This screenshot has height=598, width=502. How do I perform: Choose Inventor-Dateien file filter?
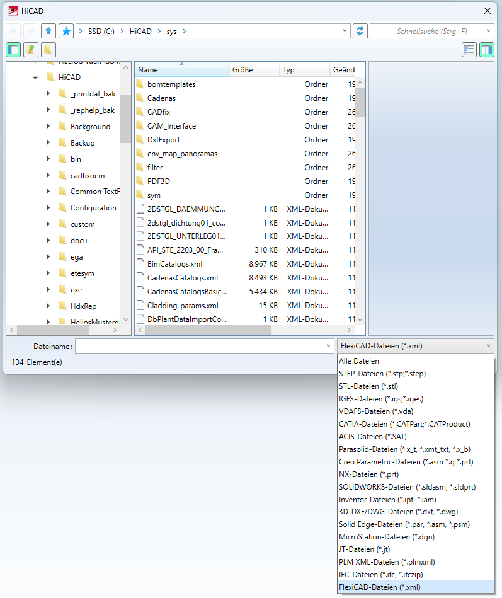coord(416,500)
